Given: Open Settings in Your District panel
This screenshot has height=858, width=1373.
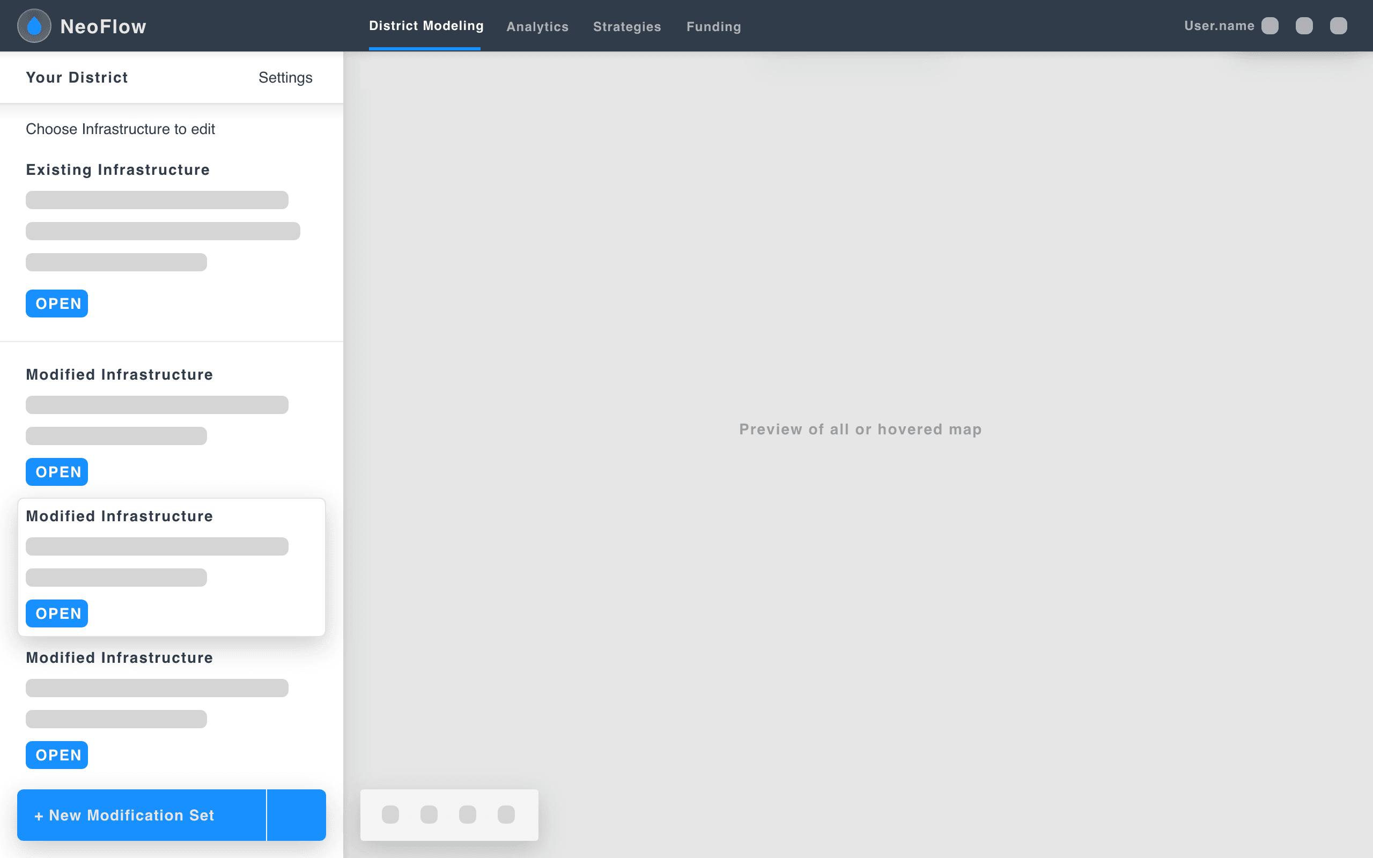Looking at the screenshot, I should pos(285,78).
